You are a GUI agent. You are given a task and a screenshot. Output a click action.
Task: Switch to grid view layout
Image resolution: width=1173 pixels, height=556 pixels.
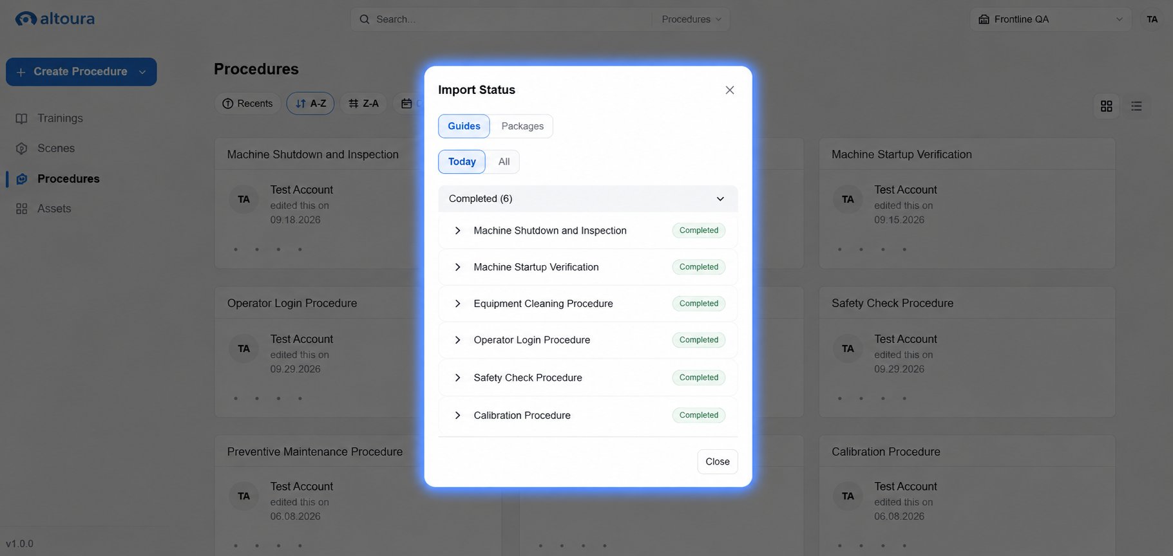tap(1107, 106)
